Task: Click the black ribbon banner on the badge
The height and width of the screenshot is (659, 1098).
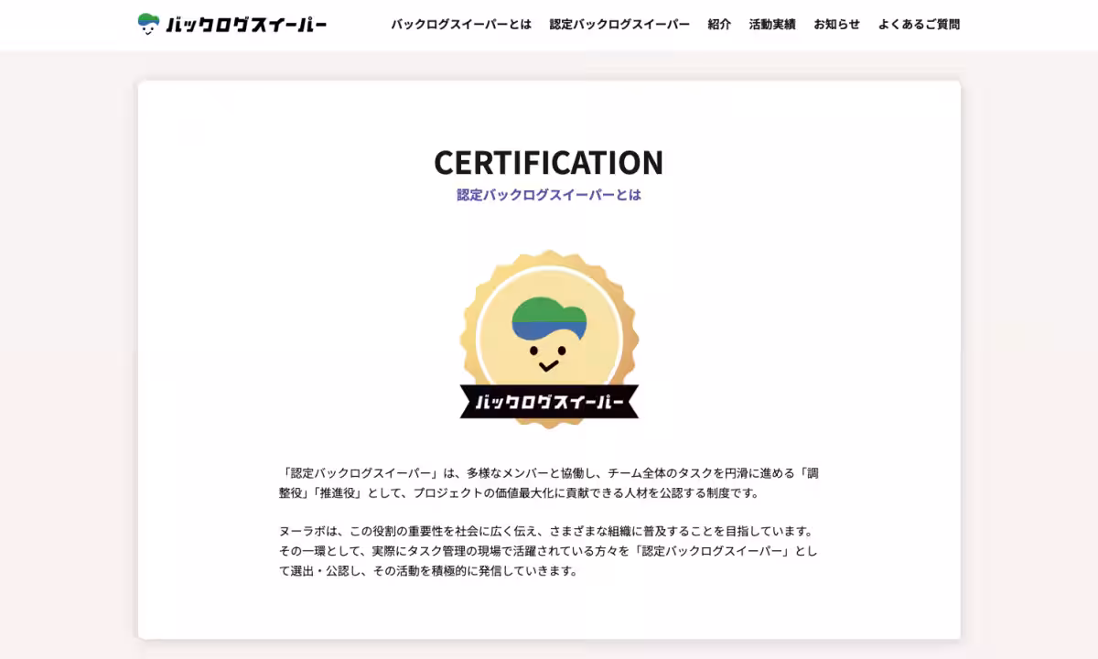Action: pos(549,401)
